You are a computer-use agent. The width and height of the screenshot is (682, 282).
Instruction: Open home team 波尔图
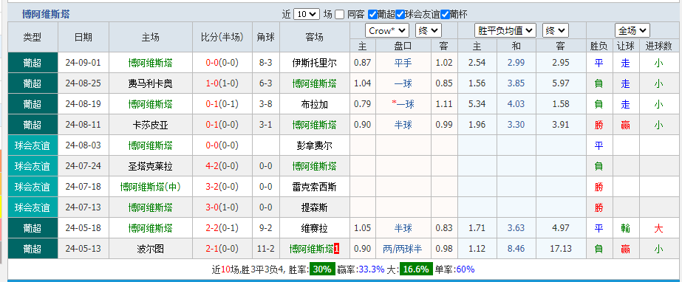(150, 249)
